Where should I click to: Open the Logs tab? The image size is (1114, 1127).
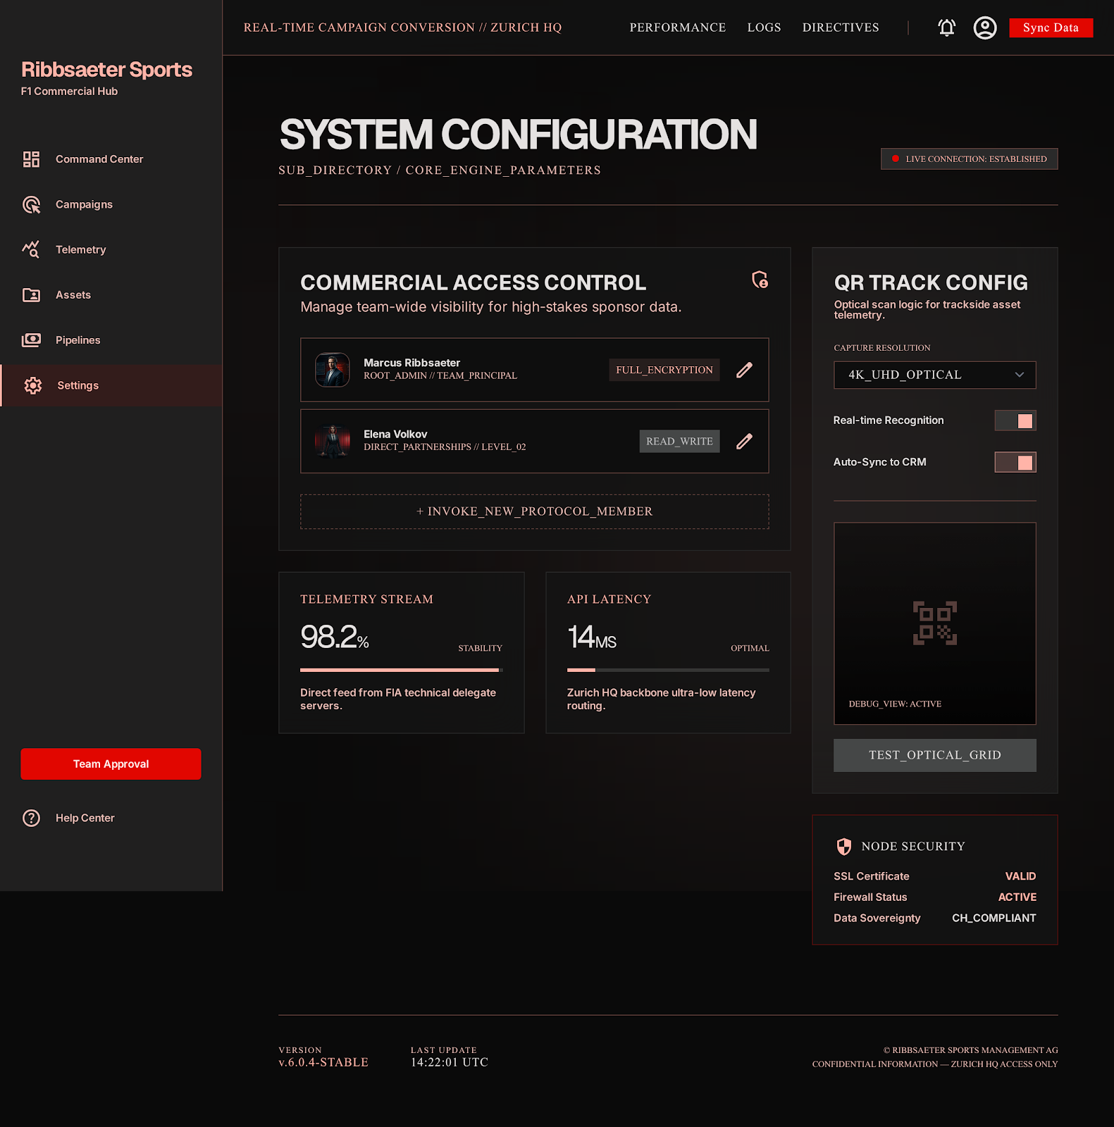(764, 27)
